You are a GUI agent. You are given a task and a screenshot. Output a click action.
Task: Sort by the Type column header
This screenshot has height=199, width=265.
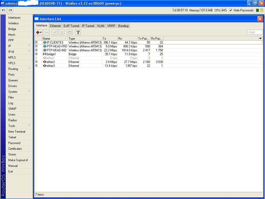tap(85, 39)
